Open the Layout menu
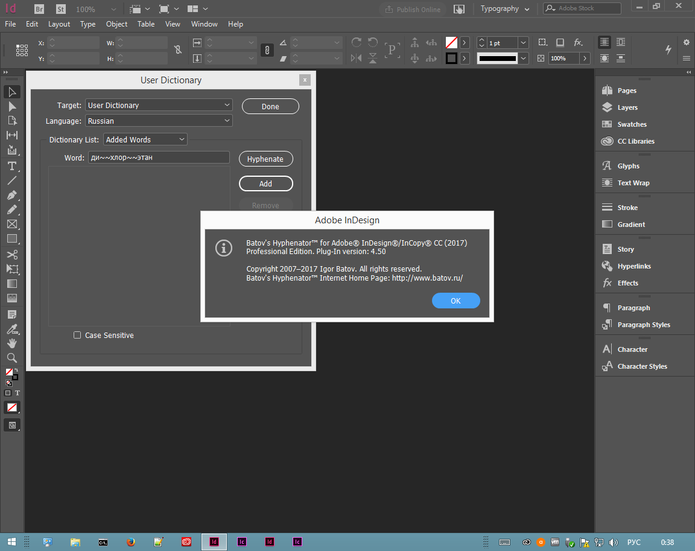 pyautogui.click(x=59, y=24)
